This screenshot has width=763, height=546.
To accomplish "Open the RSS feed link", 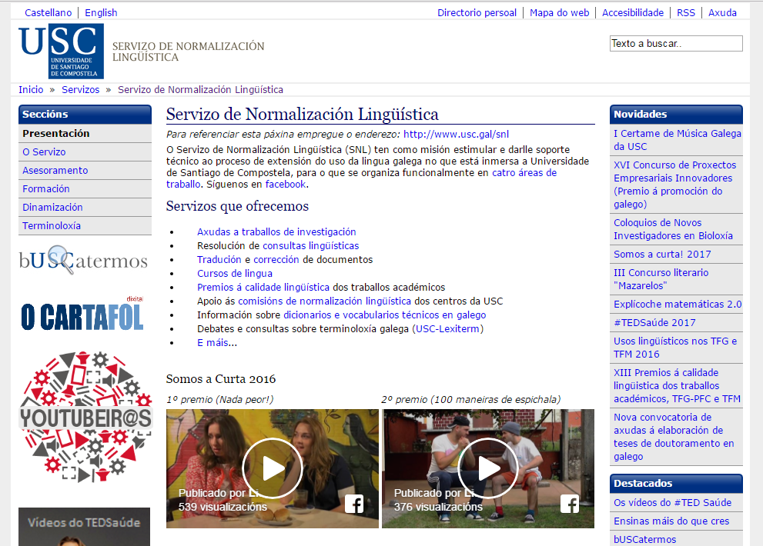I will coord(685,12).
